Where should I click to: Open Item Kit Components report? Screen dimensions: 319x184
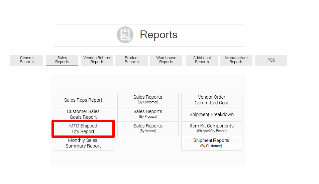(x=212, y=128)
